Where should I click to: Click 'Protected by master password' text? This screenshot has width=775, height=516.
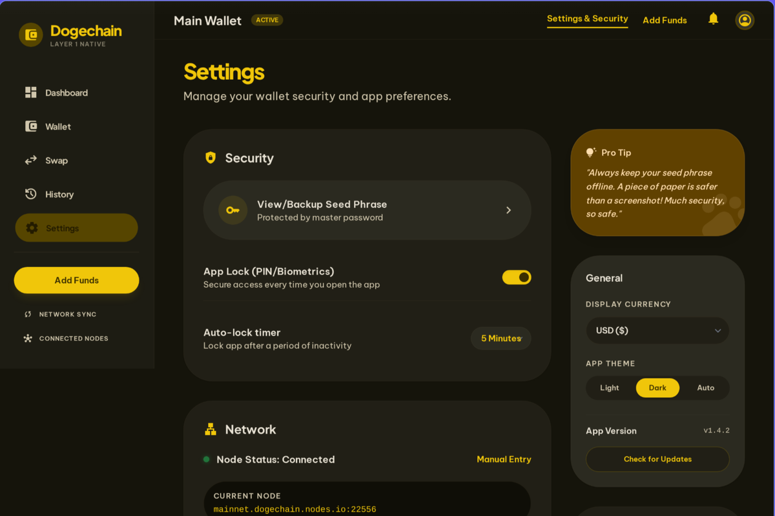pos(320,217)
